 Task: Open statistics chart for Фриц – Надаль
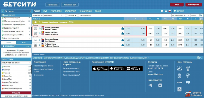click(x=122, y=45)
